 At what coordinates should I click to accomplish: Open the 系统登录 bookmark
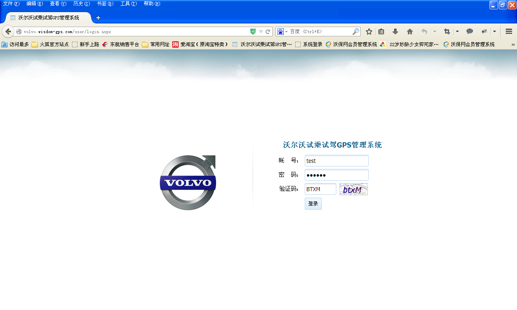pyautogui.click(x=309, y=44)
